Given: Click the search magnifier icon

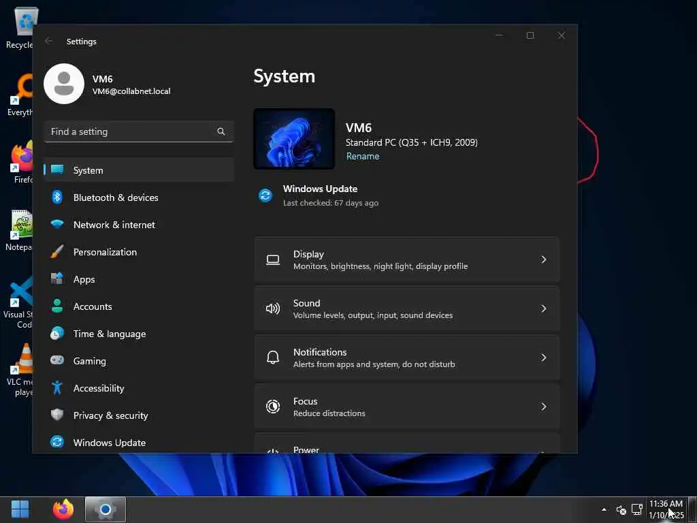Looking at the screenshot, I should point(221,131).
